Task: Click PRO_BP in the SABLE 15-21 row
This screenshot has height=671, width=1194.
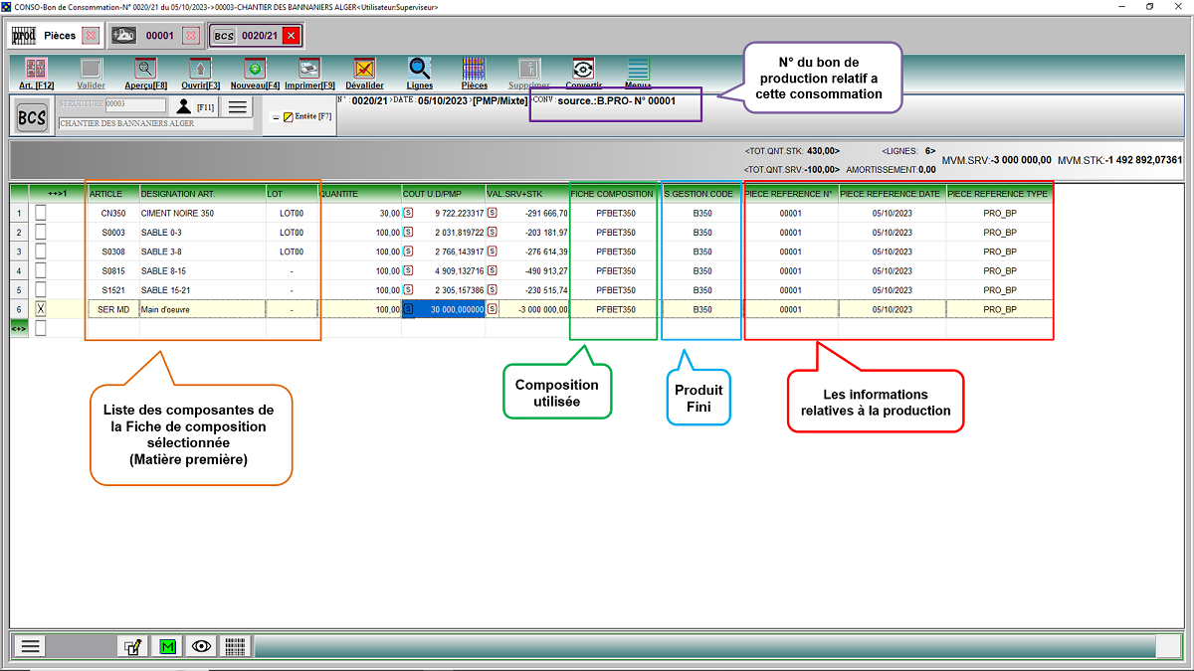Action: pyautogui.click(x=999, y=290)
